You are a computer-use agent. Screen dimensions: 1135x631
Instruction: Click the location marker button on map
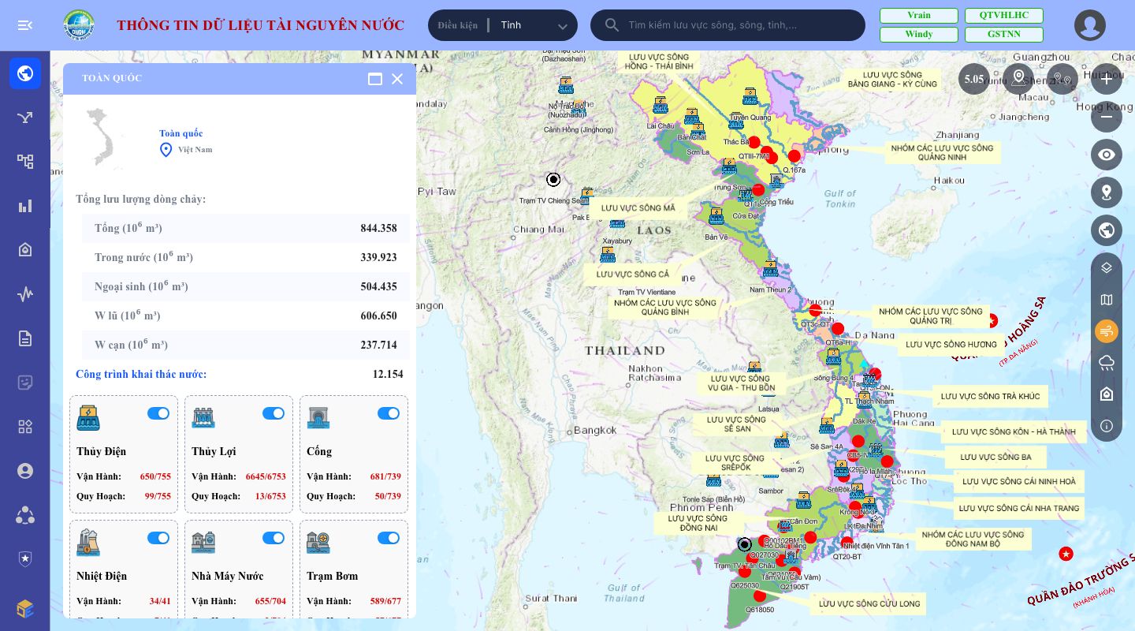(x=1107, y=192)
